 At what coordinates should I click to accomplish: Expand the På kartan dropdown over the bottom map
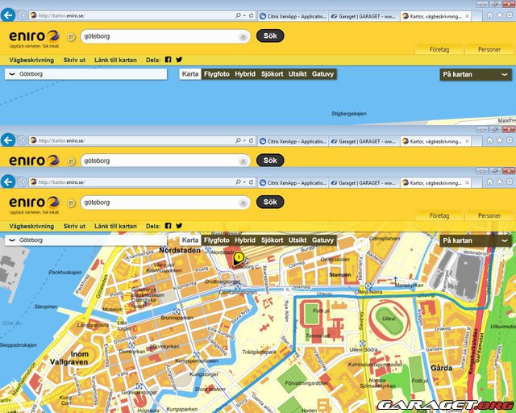[x=476, y=240]
